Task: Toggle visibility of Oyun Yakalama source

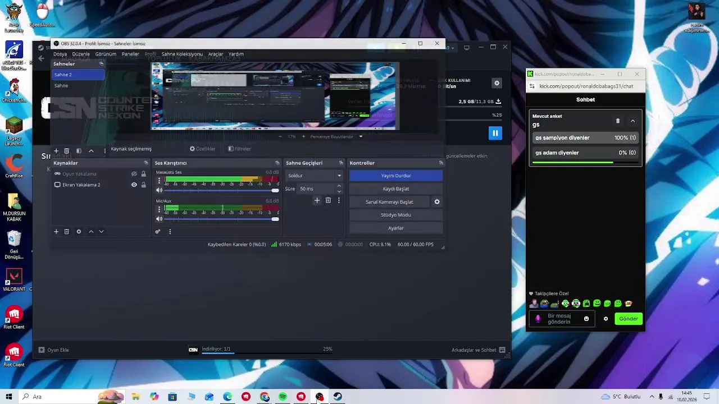Action: (134, 174)
